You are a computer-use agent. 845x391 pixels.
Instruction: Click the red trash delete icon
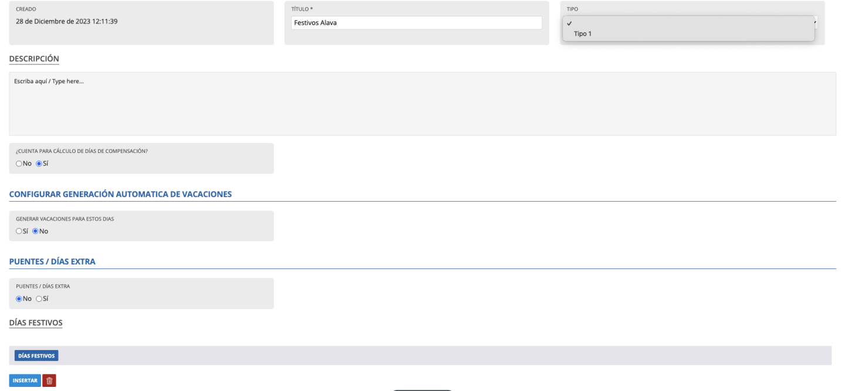coord(49,381)
